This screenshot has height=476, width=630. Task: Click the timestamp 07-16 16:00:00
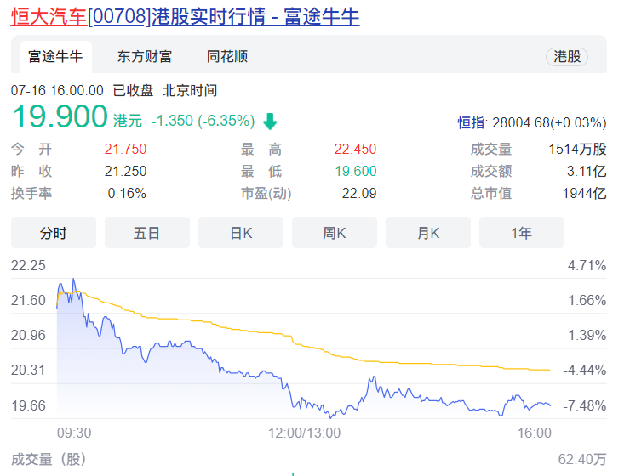57,90
